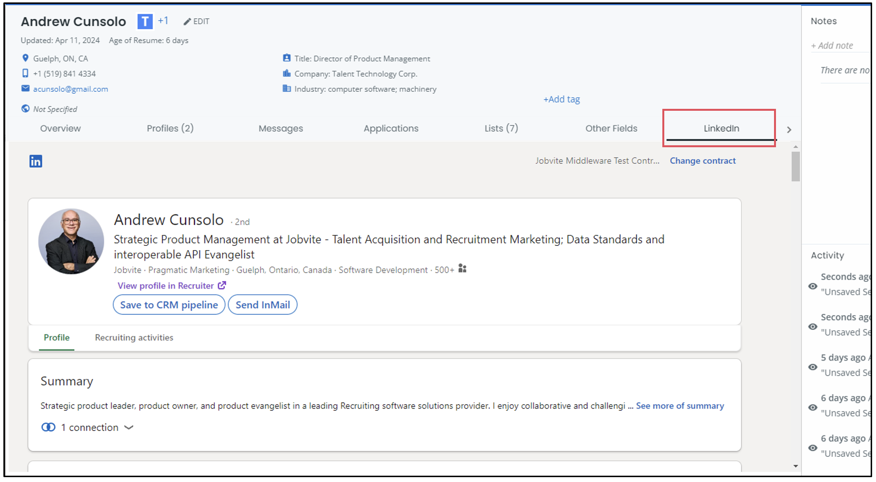Click the location pin icon beside Guelph
876x482 pixels.
coord(25,58)
